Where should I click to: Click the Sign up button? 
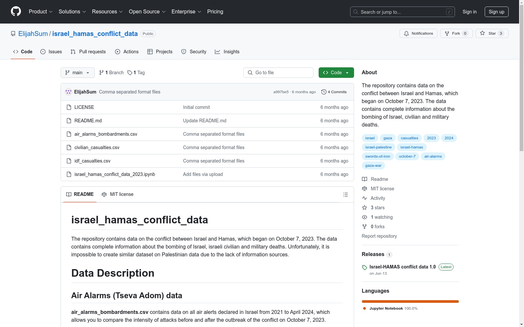tap(496, 12)
